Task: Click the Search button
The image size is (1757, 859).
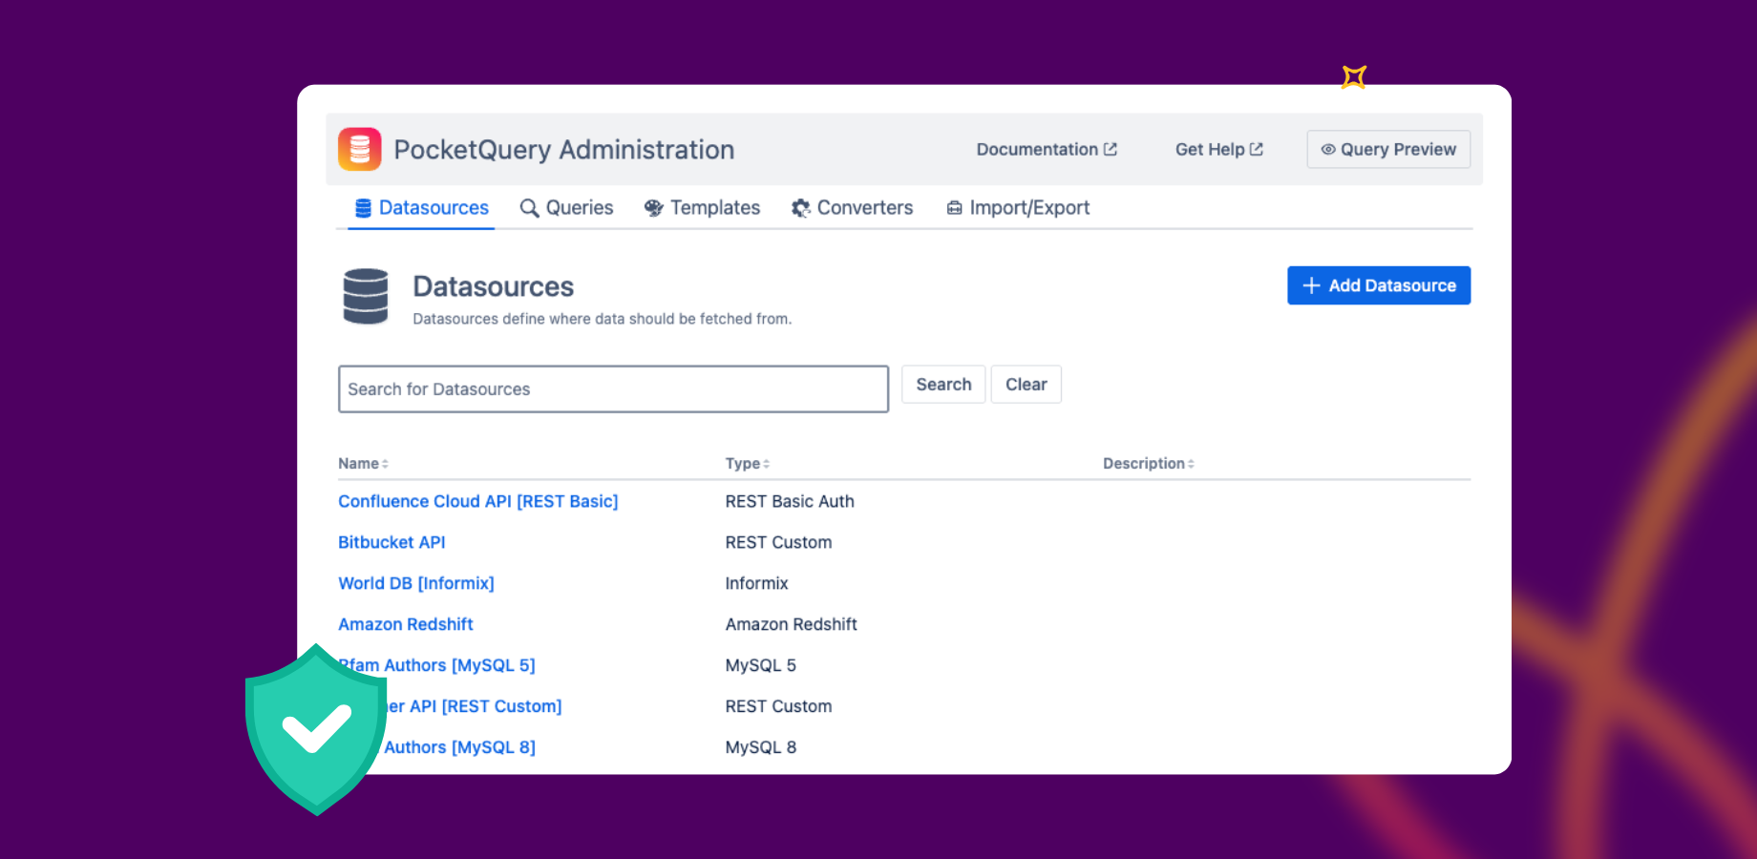Action: pos(942,384)
